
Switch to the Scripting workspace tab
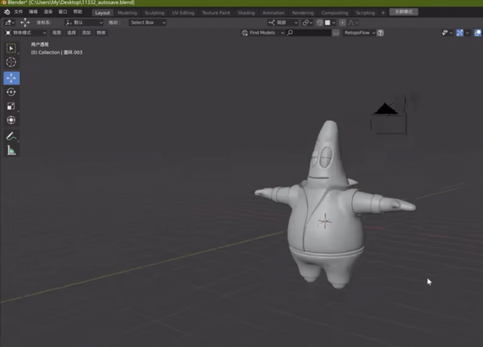point(365,13)
